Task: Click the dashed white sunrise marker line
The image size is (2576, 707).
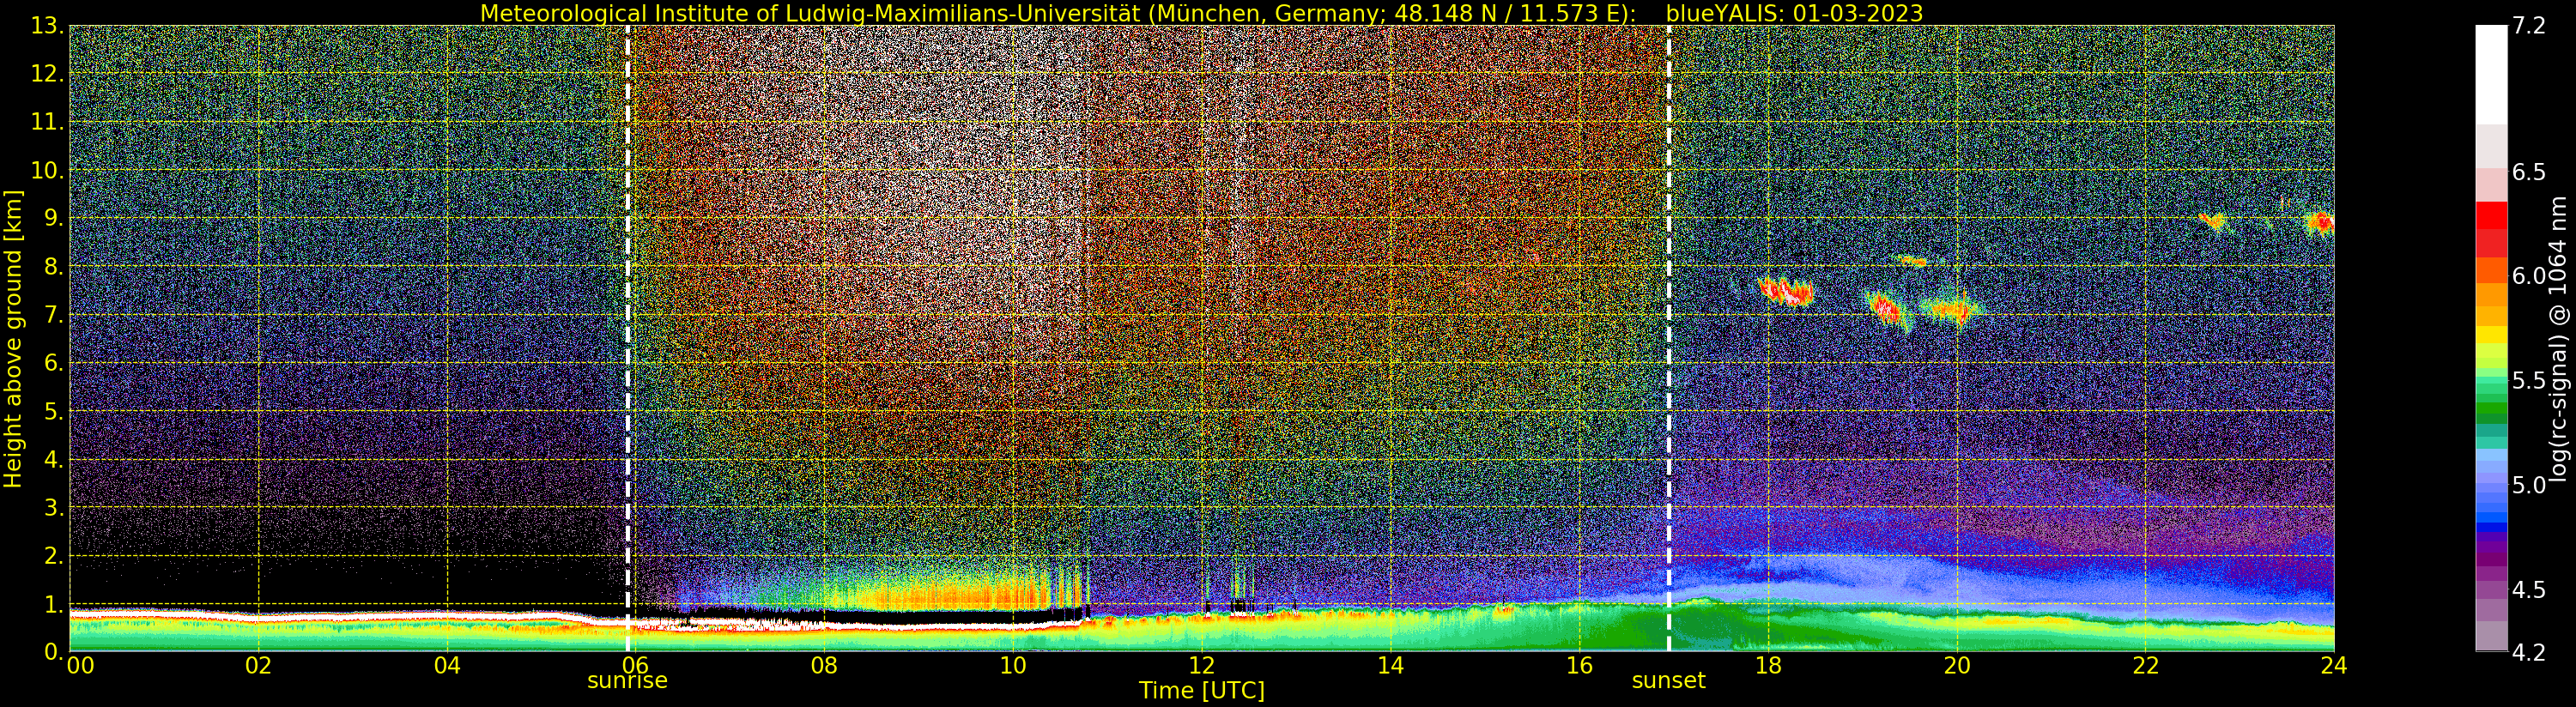Action: tap(628, 339)
